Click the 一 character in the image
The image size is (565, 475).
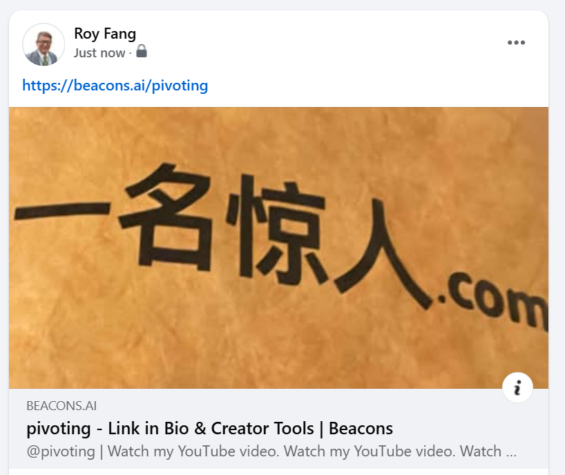(62, 211)
